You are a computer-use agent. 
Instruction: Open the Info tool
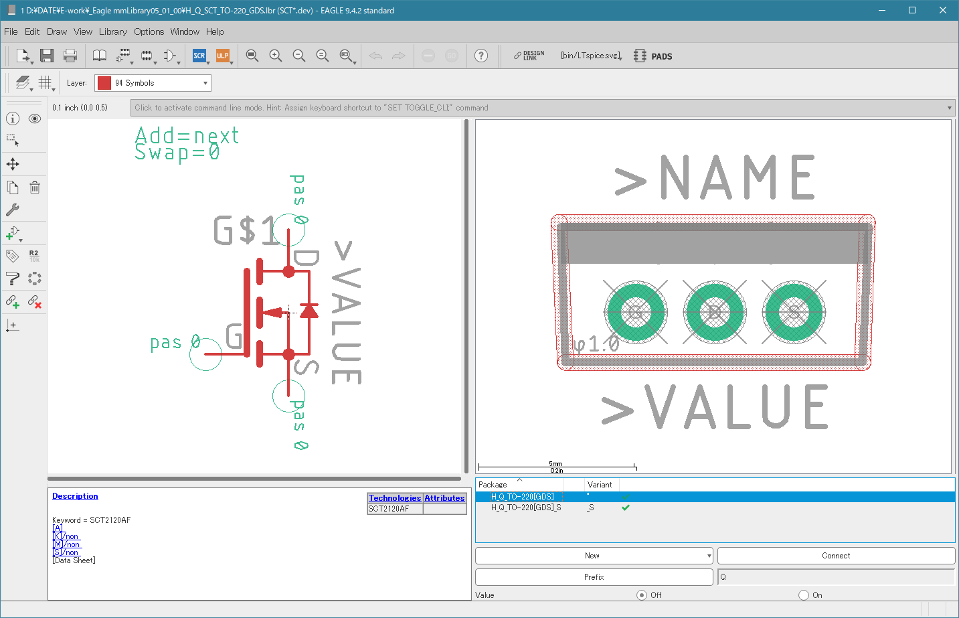coord(13,119)
